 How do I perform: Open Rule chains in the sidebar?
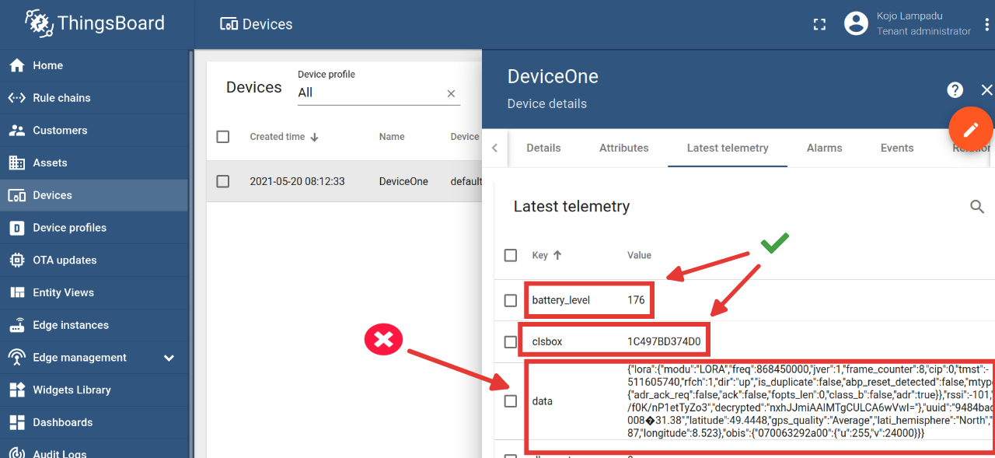tap(93, 98)
